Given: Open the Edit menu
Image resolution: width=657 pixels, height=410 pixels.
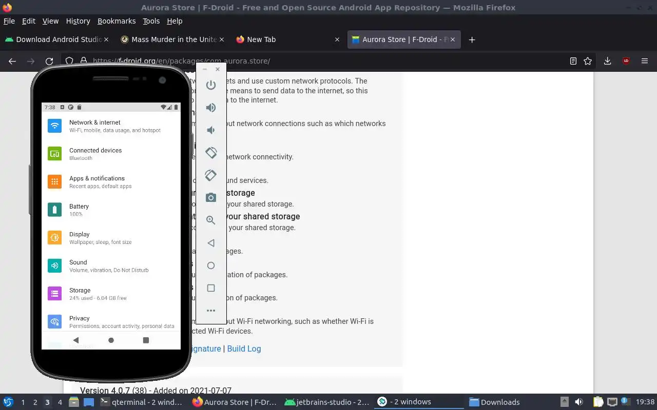Looking at the screenshot, I should pyautogui.click(x=29, y=21).
